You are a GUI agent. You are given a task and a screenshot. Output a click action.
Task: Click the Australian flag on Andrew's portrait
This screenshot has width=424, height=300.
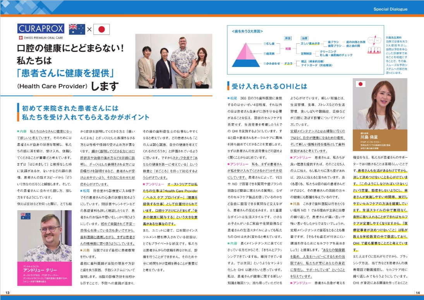26,216
